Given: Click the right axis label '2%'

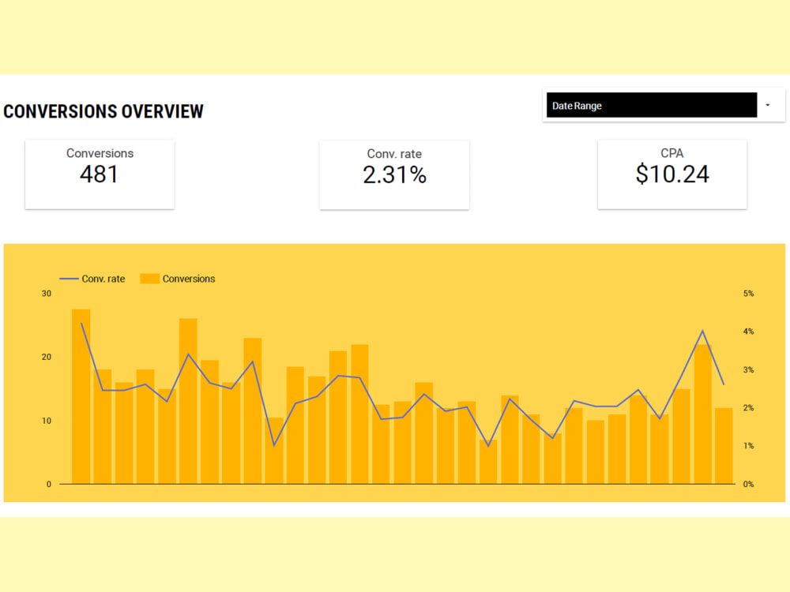Looking at the screenshot, I should click(749, 408).
